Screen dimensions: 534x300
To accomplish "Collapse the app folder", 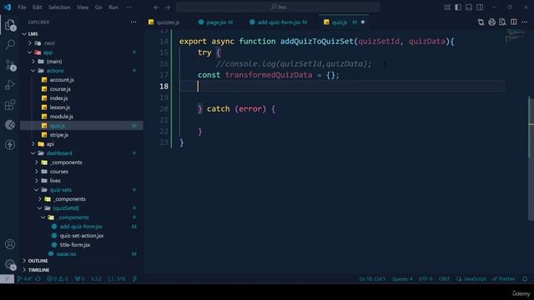I will coord(30,52).
